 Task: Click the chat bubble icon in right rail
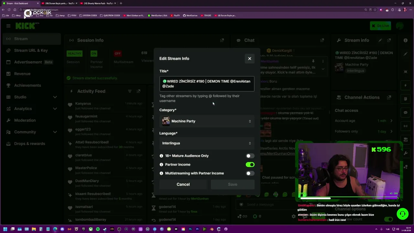pos(406,113)
